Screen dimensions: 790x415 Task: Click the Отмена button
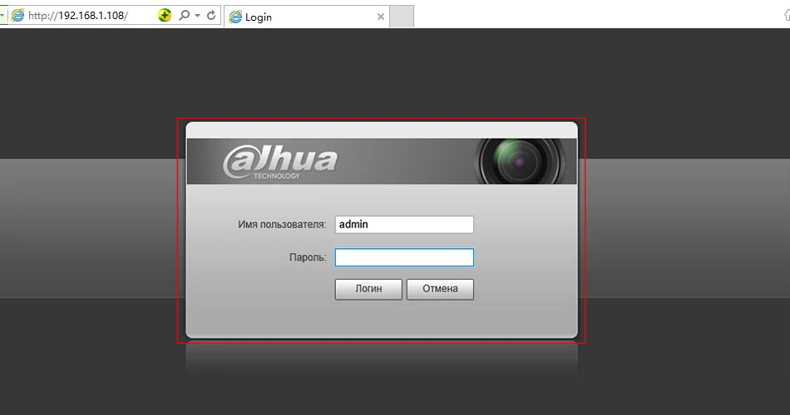point(440,289)
